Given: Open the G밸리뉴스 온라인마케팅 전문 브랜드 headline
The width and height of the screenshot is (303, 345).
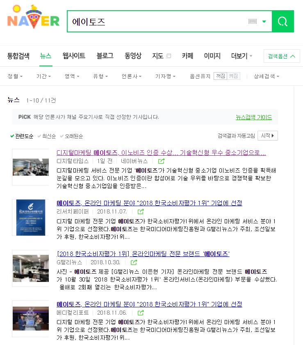Looking at the screenshot, I should click(x=143, y=254).
